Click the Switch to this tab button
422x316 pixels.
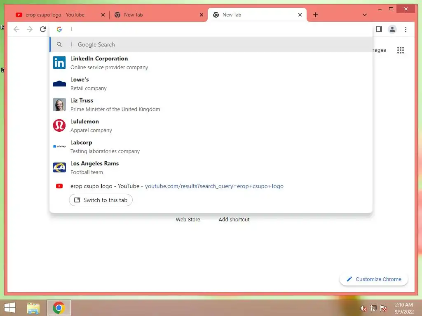click(x=101, y=200)
